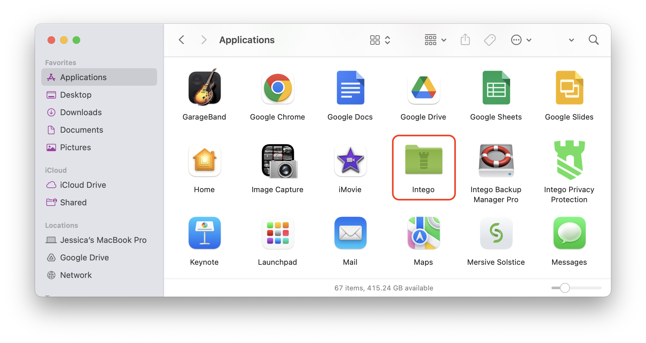This screenshot has height=343, width=646.
Task: Select the Google Docs icon
Action: coord(350,88)
